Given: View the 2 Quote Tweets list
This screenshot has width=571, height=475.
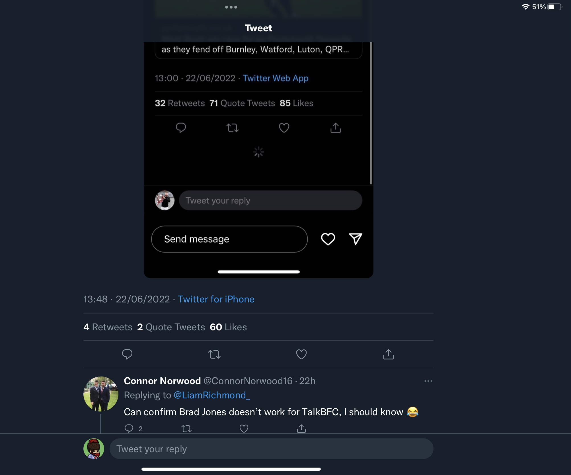Looking at the screenshot, I should pyautogui.click(x=171, y=327).
